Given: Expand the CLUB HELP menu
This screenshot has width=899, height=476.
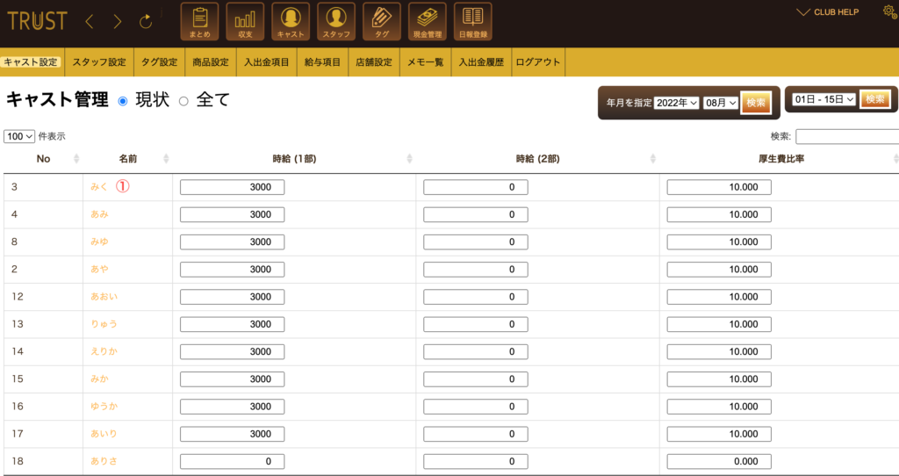Looking at the screenshot, I should point(827,12).
